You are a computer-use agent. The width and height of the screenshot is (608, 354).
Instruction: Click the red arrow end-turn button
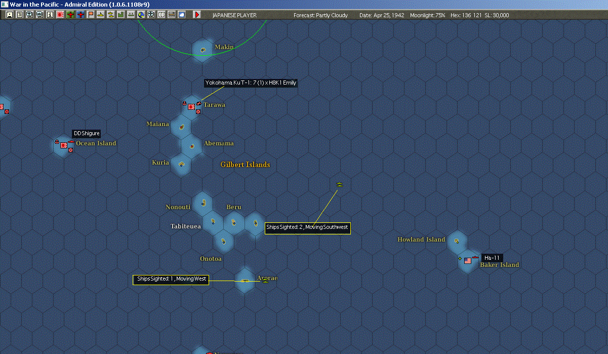[x=197, y=15]
